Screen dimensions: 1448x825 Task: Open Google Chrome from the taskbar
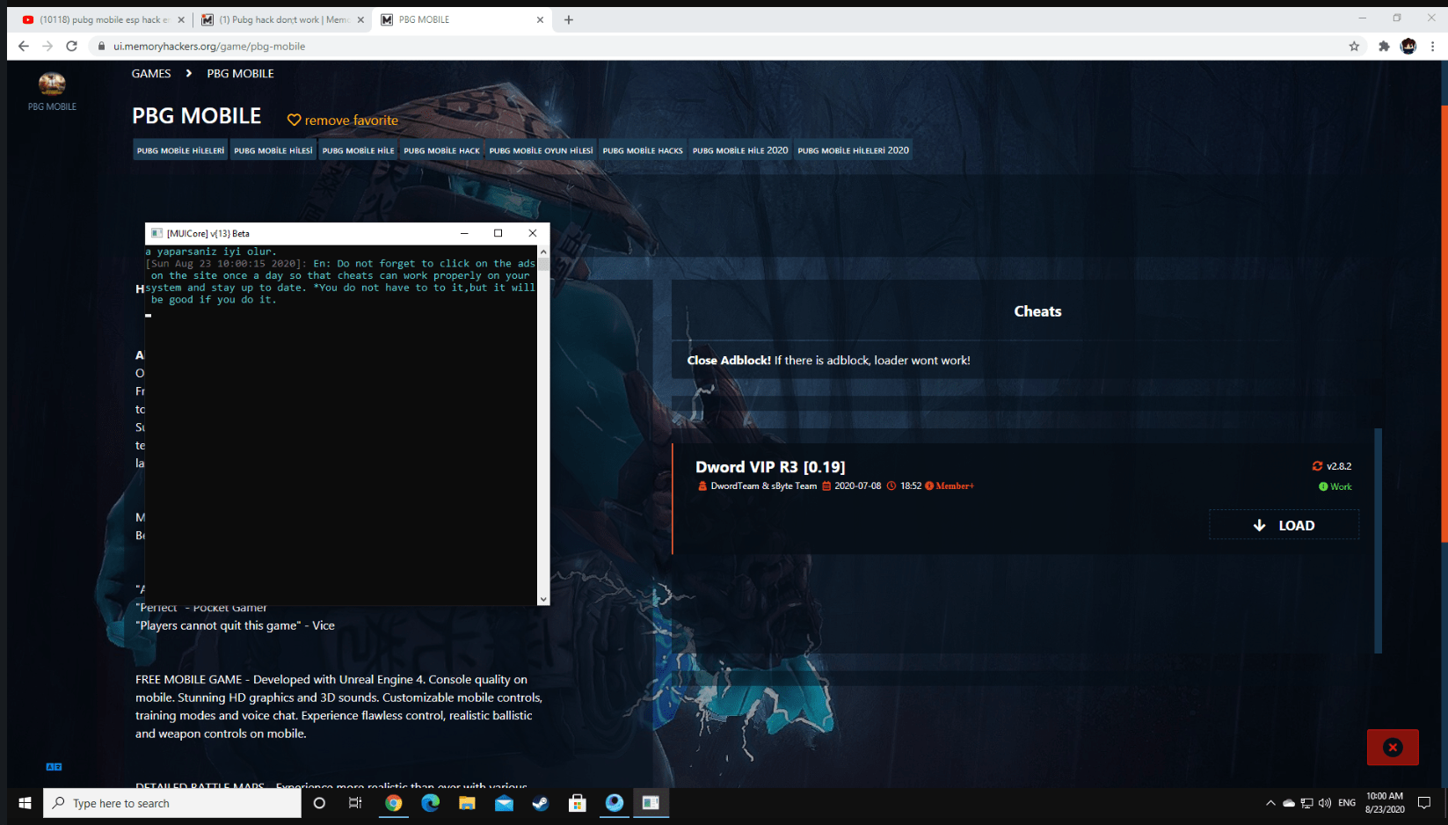393,803
